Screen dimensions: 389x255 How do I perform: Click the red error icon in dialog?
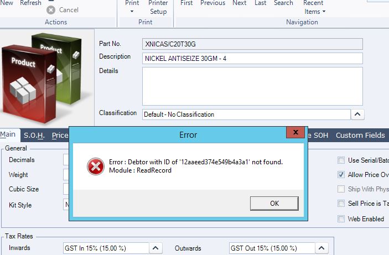click(x=96, y=166)
